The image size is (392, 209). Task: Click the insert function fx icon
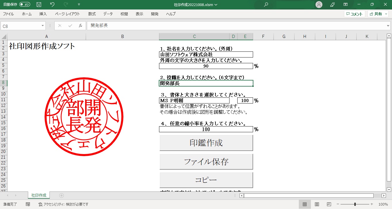click(x=81, y=26)
